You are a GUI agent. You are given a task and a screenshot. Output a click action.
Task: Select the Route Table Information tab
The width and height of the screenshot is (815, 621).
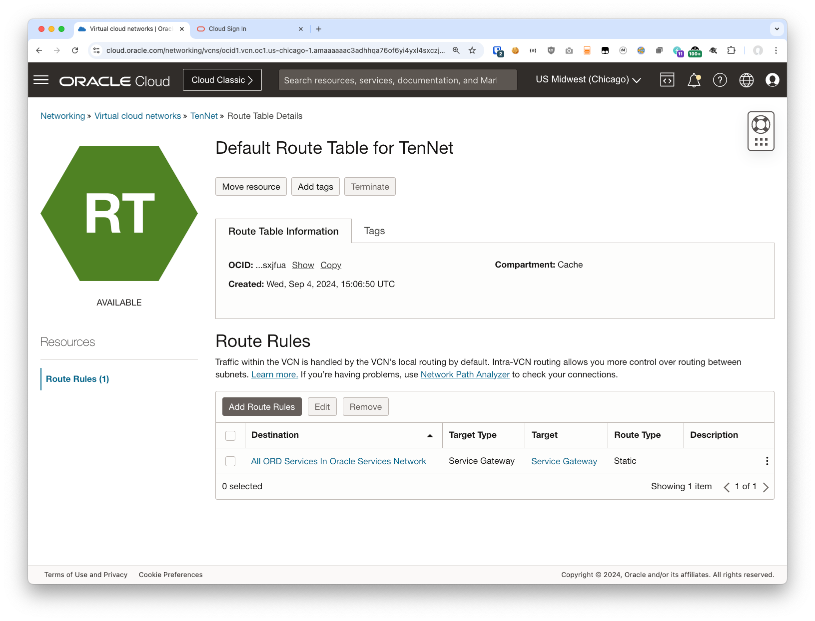[x=283, y=231]
